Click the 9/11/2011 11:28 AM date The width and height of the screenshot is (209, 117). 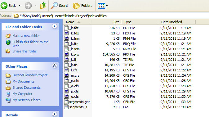pyautogui.click(x=176, y=86)
